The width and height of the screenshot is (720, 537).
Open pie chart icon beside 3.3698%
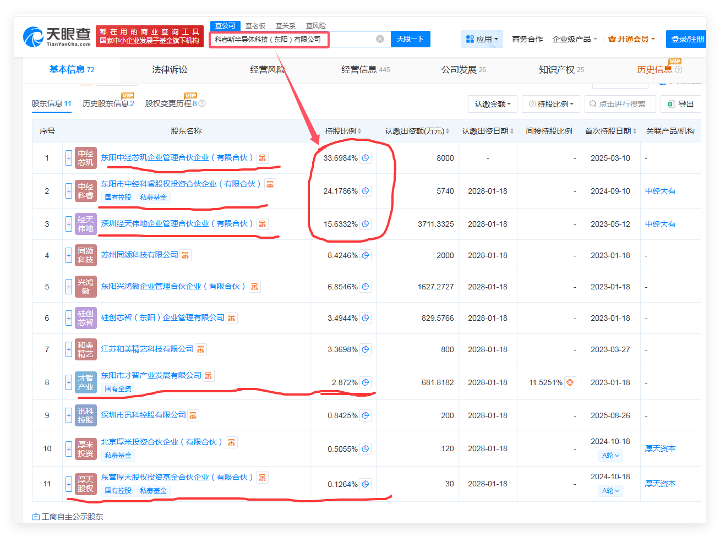366,349
